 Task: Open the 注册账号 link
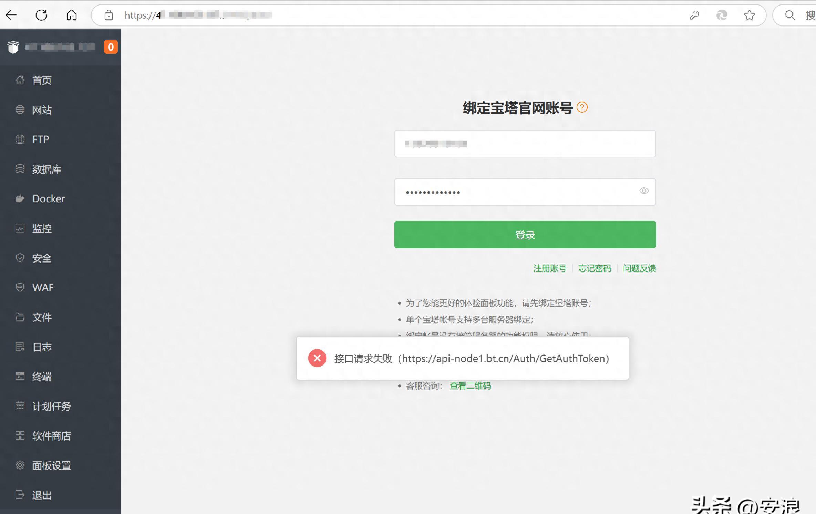point(550,268)
